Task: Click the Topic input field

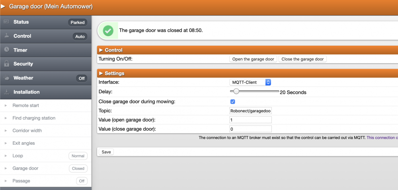Action: click(250, 111)
